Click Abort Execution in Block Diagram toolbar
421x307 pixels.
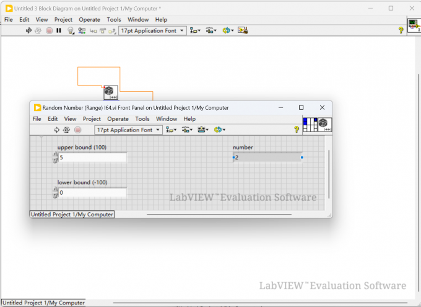pyautogui.click(x=49, y=30)
